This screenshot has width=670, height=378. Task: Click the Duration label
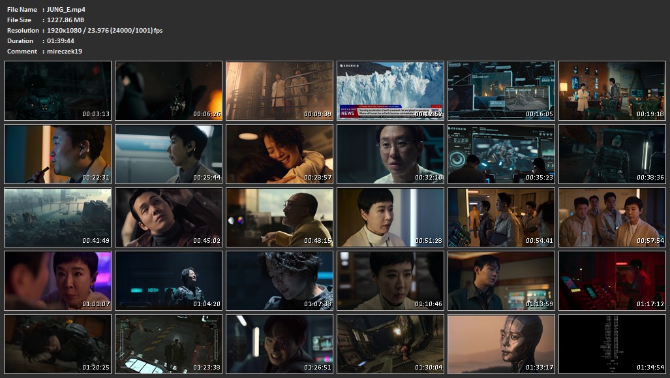[20, 41]
